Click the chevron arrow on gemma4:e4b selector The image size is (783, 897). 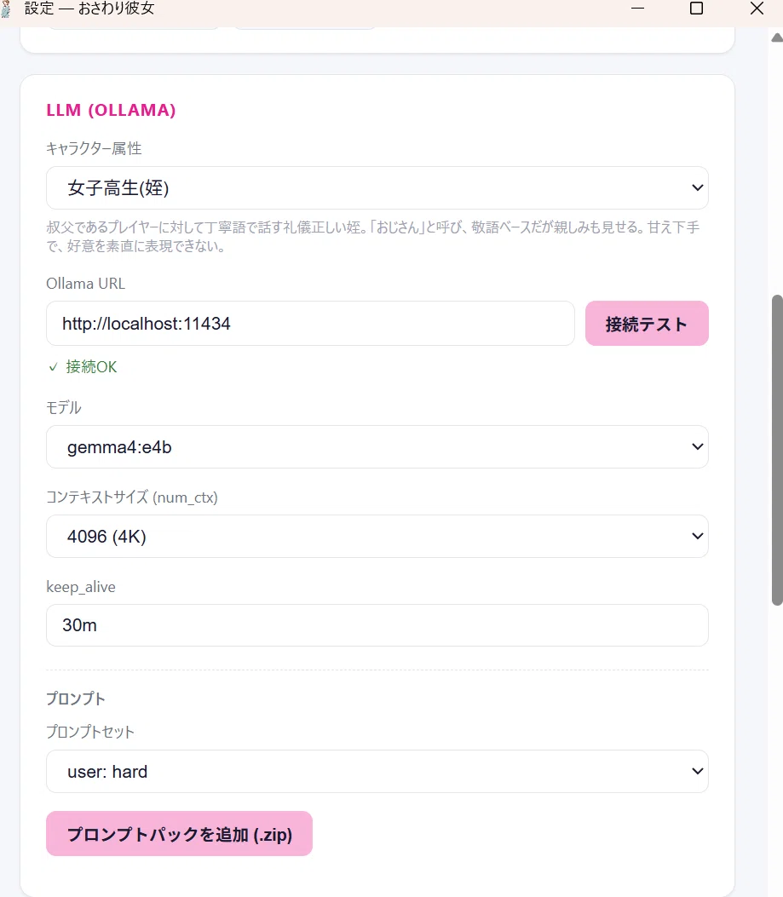pos(697,446)
